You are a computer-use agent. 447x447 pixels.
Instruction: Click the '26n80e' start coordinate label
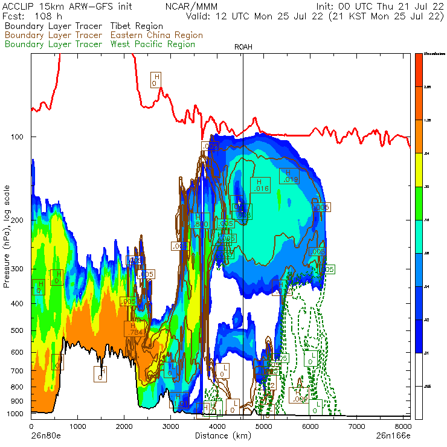[x=45, y=436]
